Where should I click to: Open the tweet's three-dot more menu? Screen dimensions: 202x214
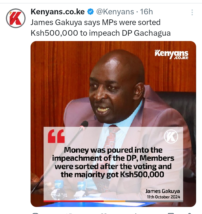pyautogui.click(x=192, y=12)
